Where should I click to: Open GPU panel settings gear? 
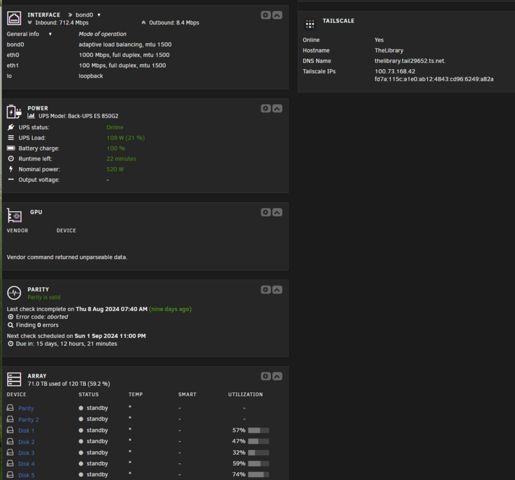tap(266, 212)
